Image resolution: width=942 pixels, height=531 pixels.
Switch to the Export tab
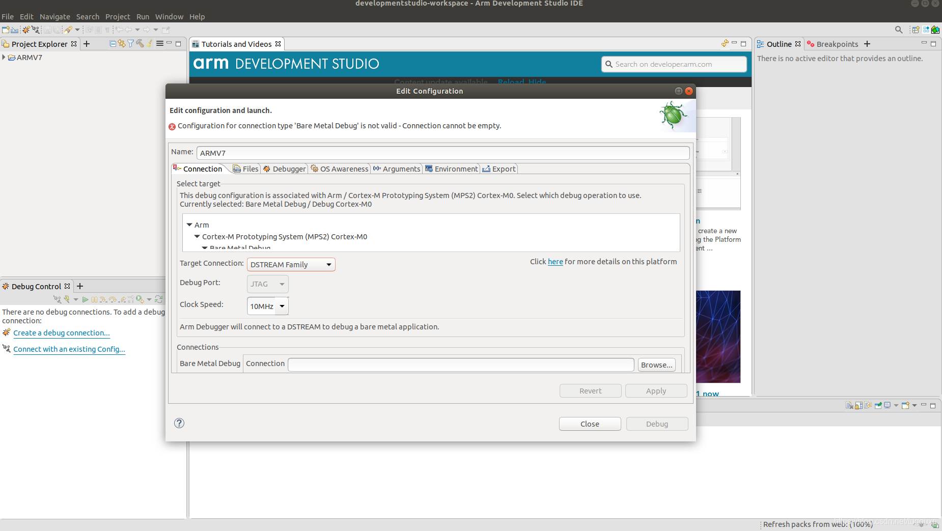point(499,169)
